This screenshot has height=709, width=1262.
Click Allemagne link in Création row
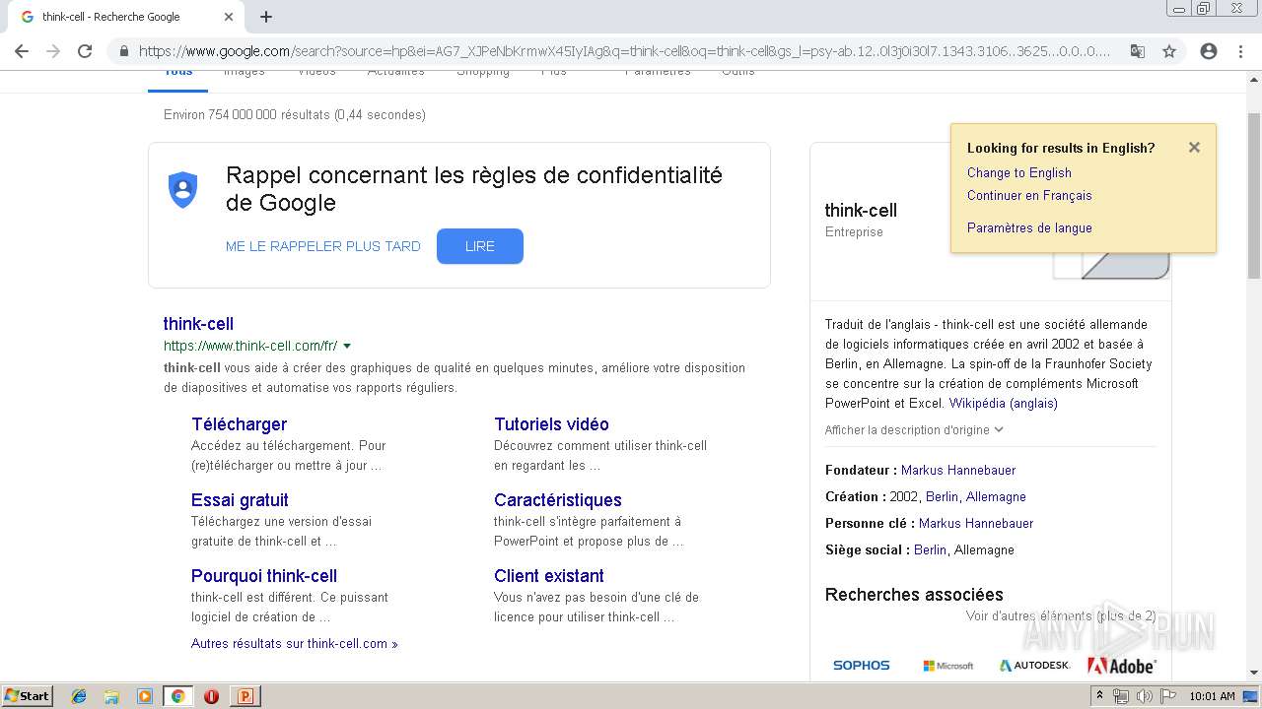tap(996, 497)
